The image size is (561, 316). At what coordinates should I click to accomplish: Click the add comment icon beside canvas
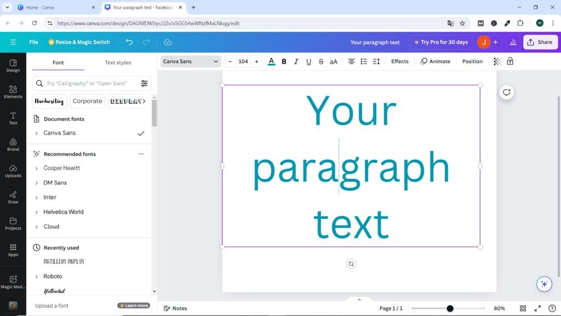507,92
